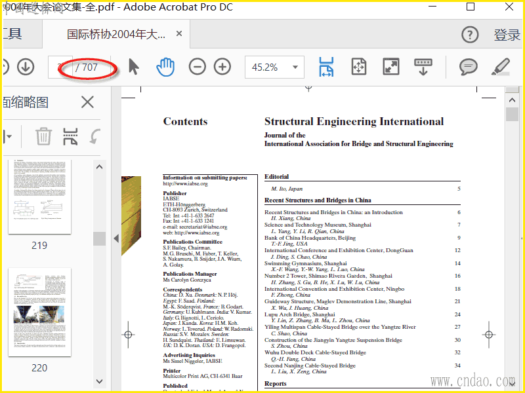This screenshot has height=393, width=525.
Task: Click the 登录 sign-in button
Action: [x=507, y=35]
